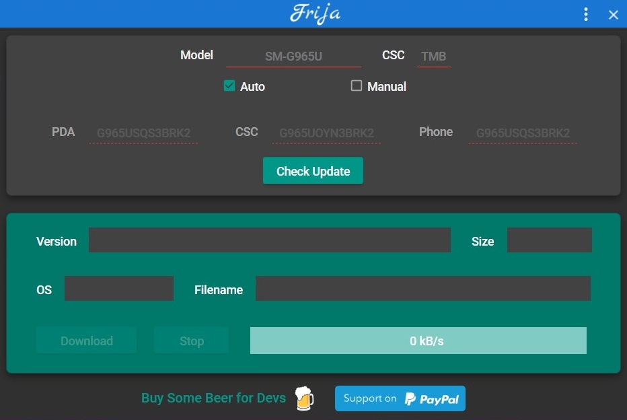Click the Version output box

click(269, 240)
